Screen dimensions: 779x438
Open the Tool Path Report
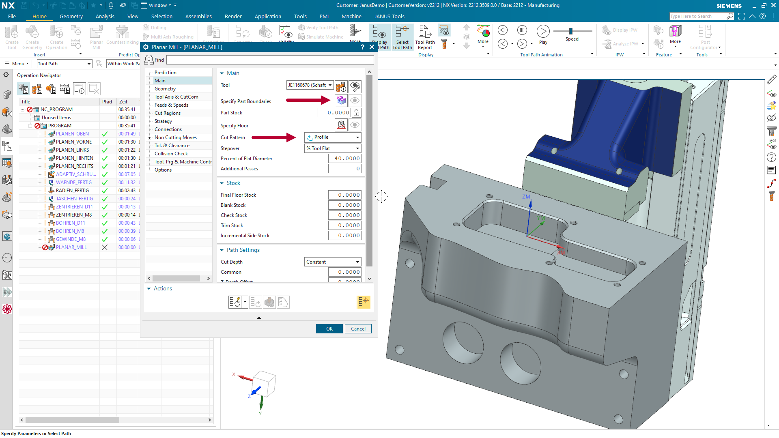pyautogui.click(x=425, y=37)
